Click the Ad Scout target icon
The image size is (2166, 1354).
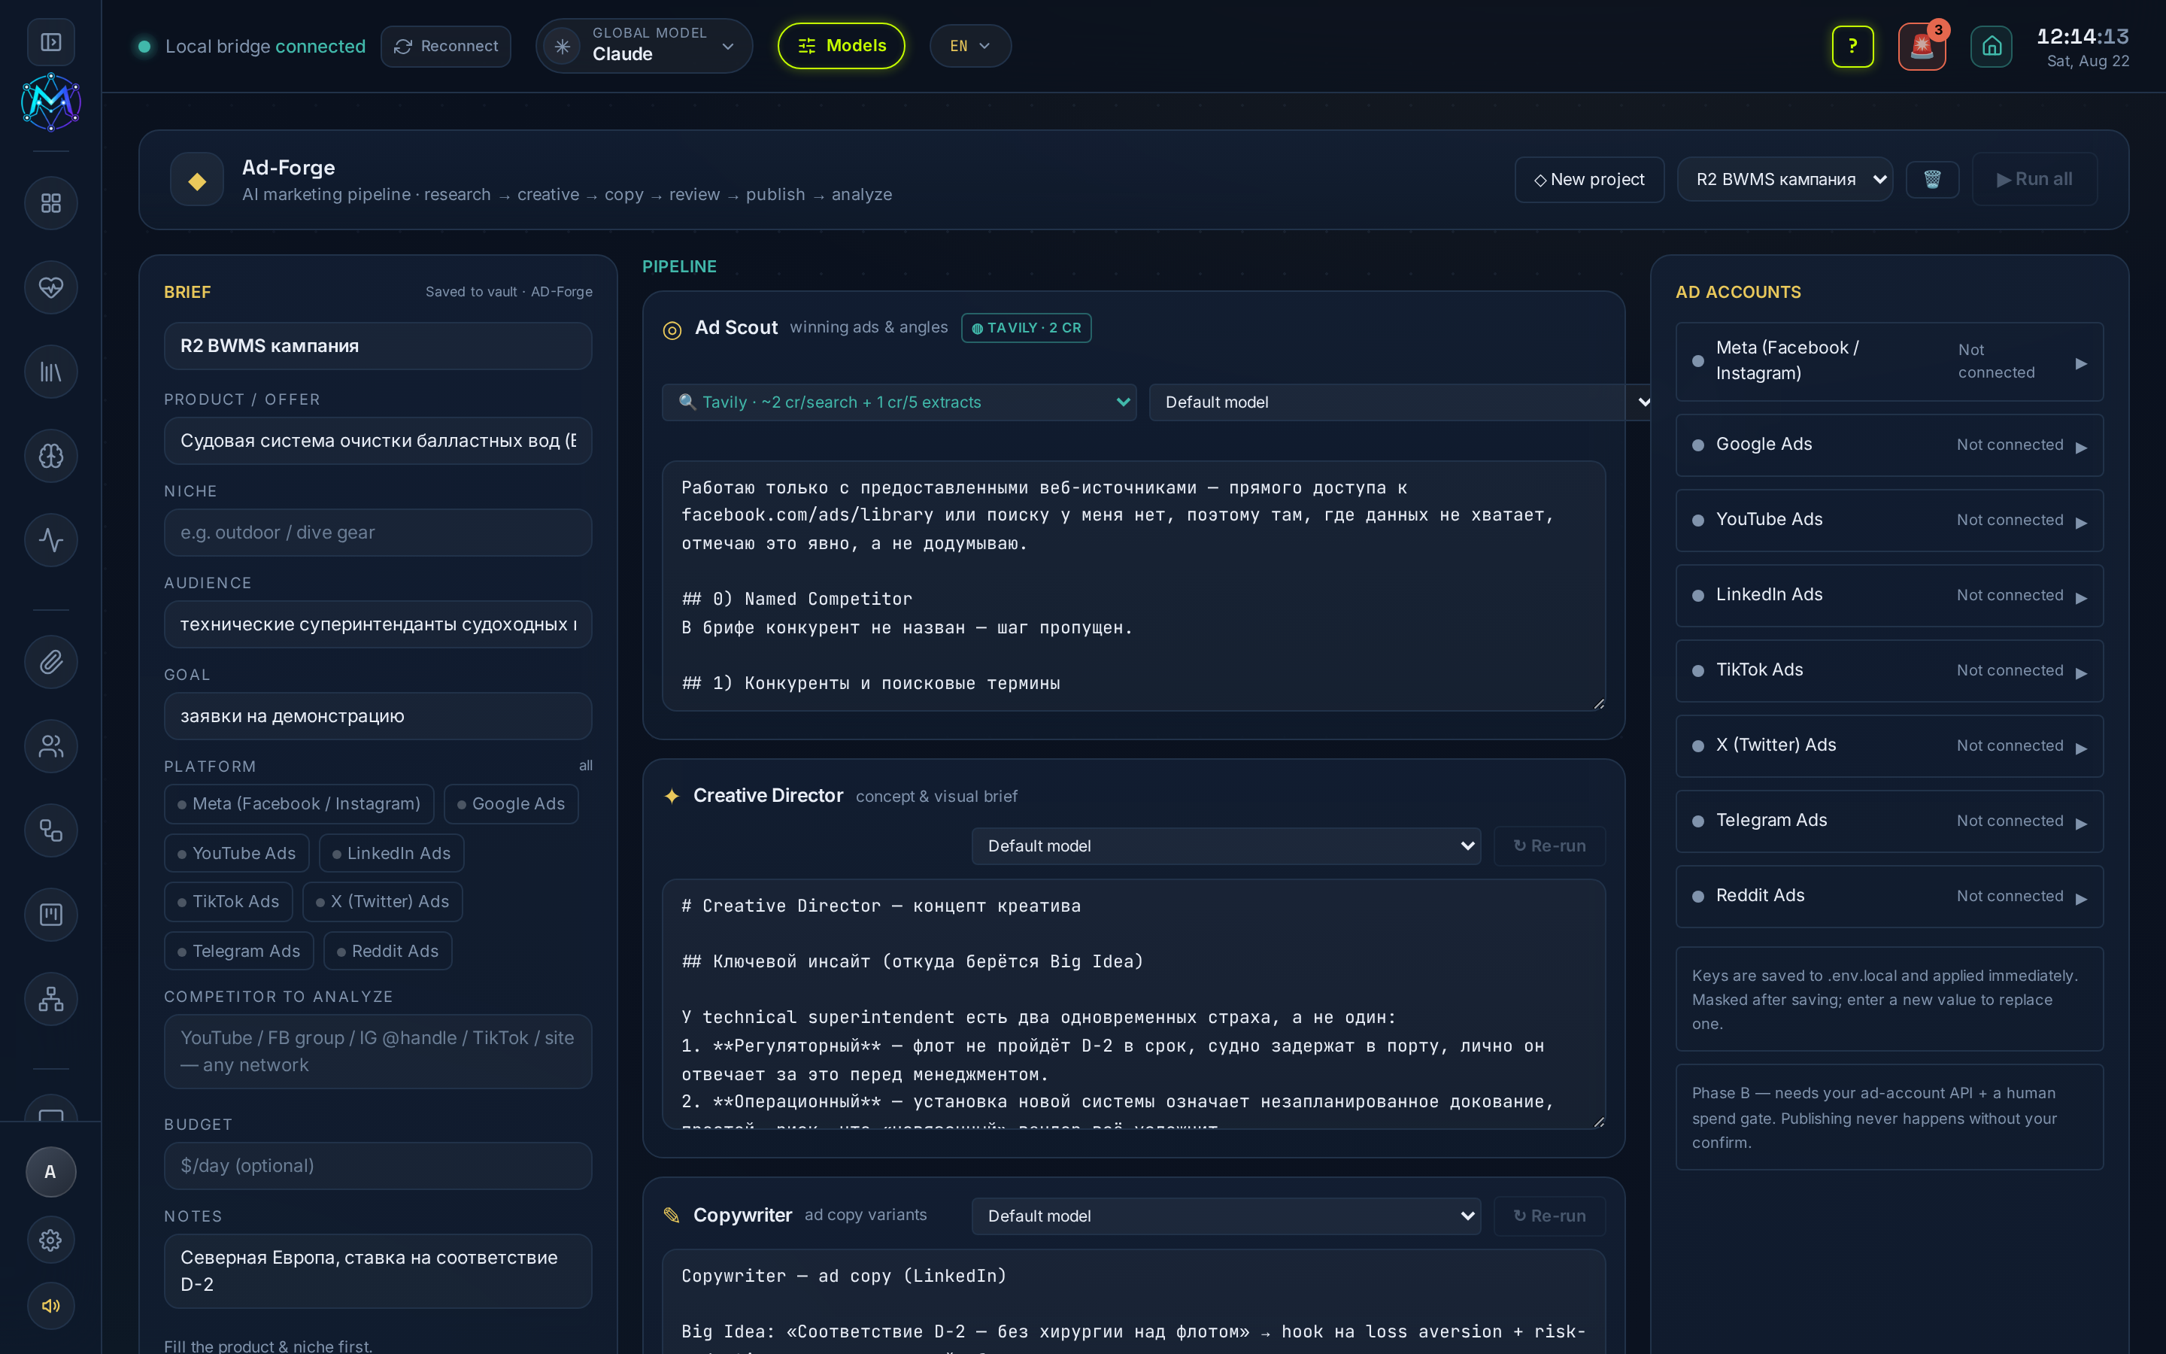672,329
